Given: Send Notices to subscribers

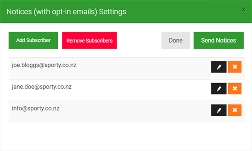Looking at the screenshot, I should pos(219,41).
